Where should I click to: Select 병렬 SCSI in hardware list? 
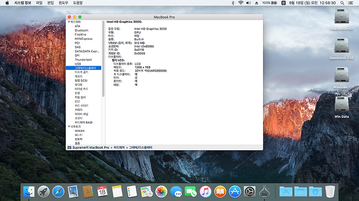[81, 81]
